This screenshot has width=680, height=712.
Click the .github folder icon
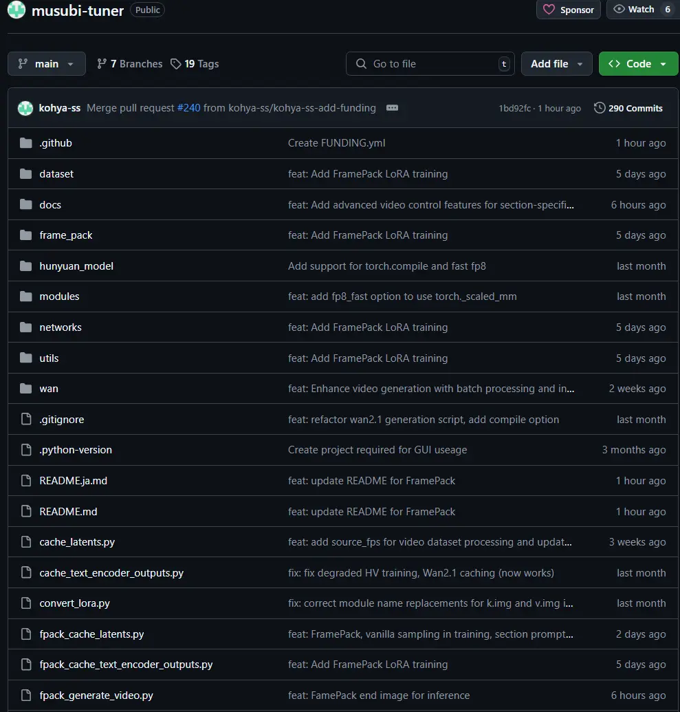click(x=26, y=143)
